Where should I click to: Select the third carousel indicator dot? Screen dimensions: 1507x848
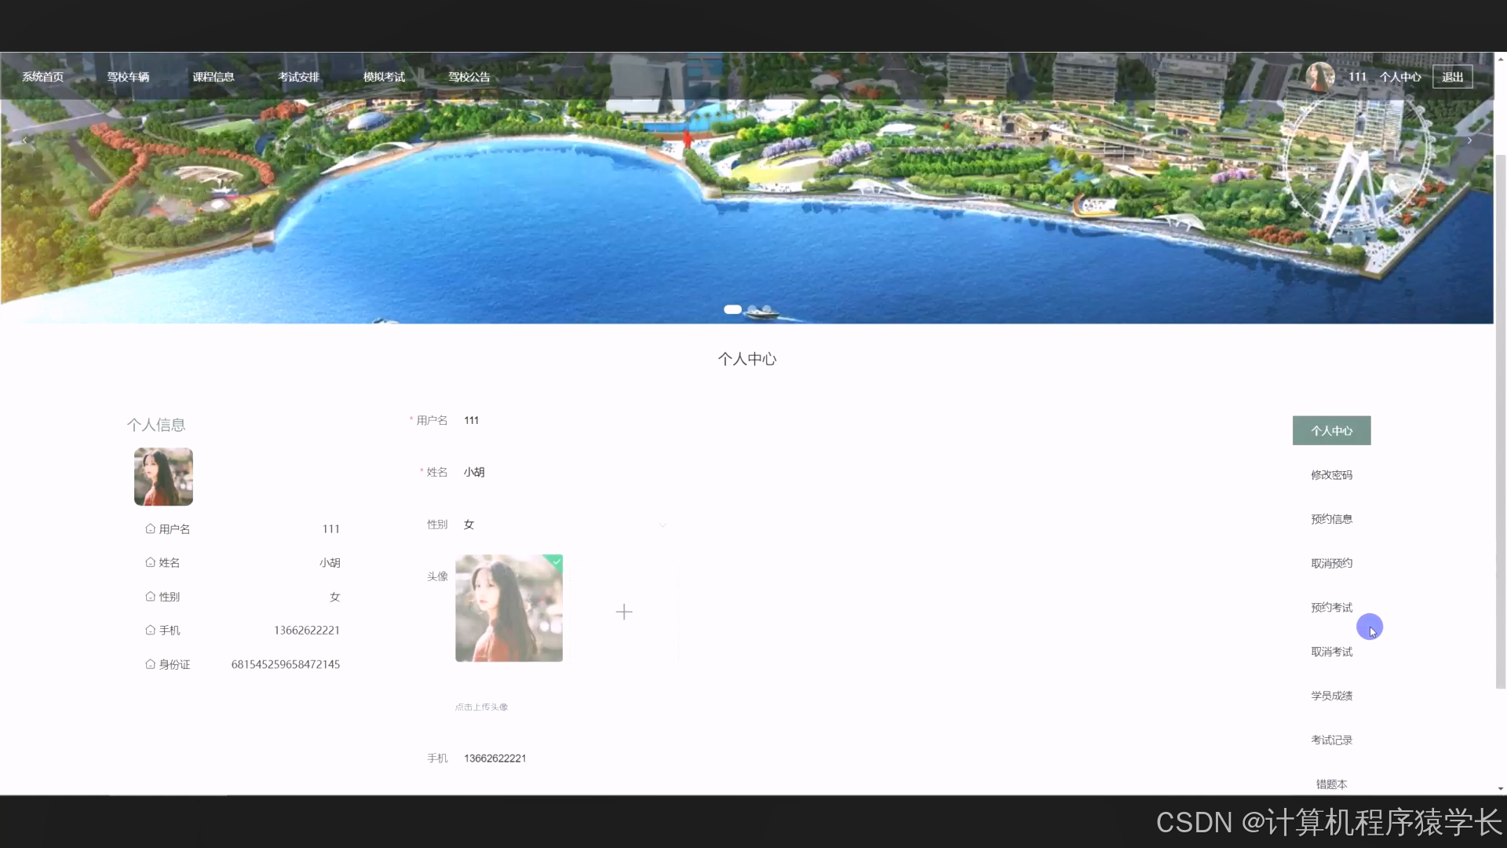point(767,309)
